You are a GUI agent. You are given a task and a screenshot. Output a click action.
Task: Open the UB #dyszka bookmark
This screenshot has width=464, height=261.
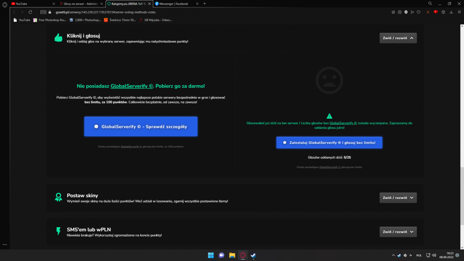[x=155, y=20]
